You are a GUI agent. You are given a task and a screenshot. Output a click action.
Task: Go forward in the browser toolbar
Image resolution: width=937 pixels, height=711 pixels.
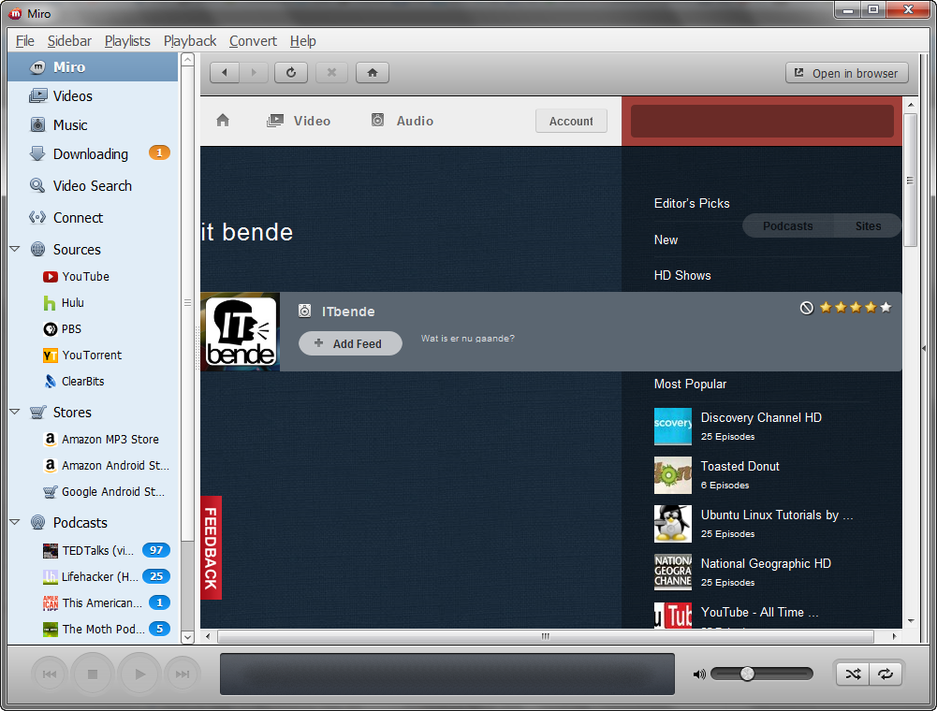pyautogui.click(x=254, y=72)
